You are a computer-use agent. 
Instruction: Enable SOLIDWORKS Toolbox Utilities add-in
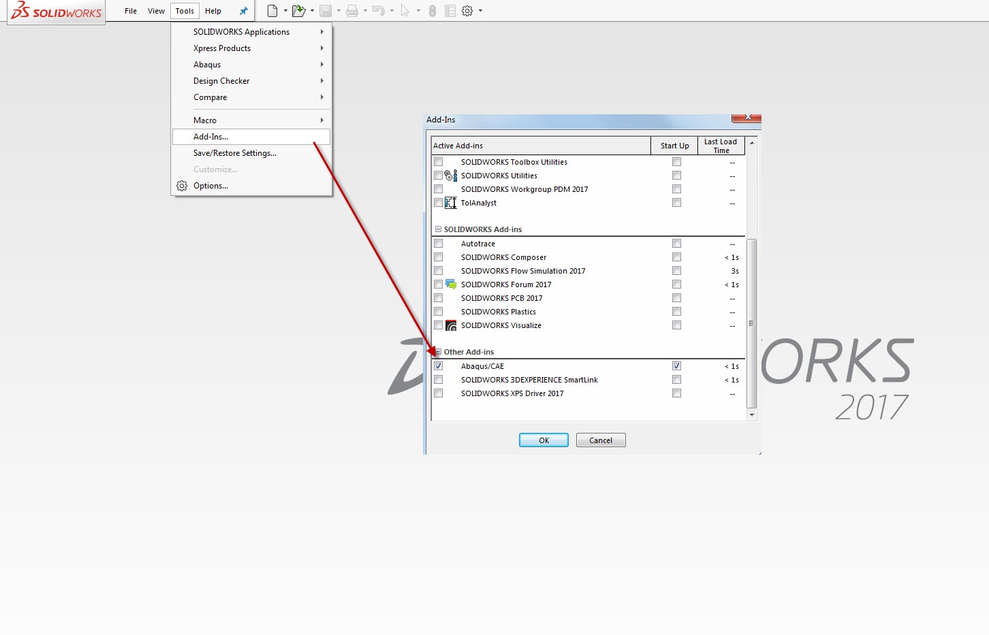(438, 161)
